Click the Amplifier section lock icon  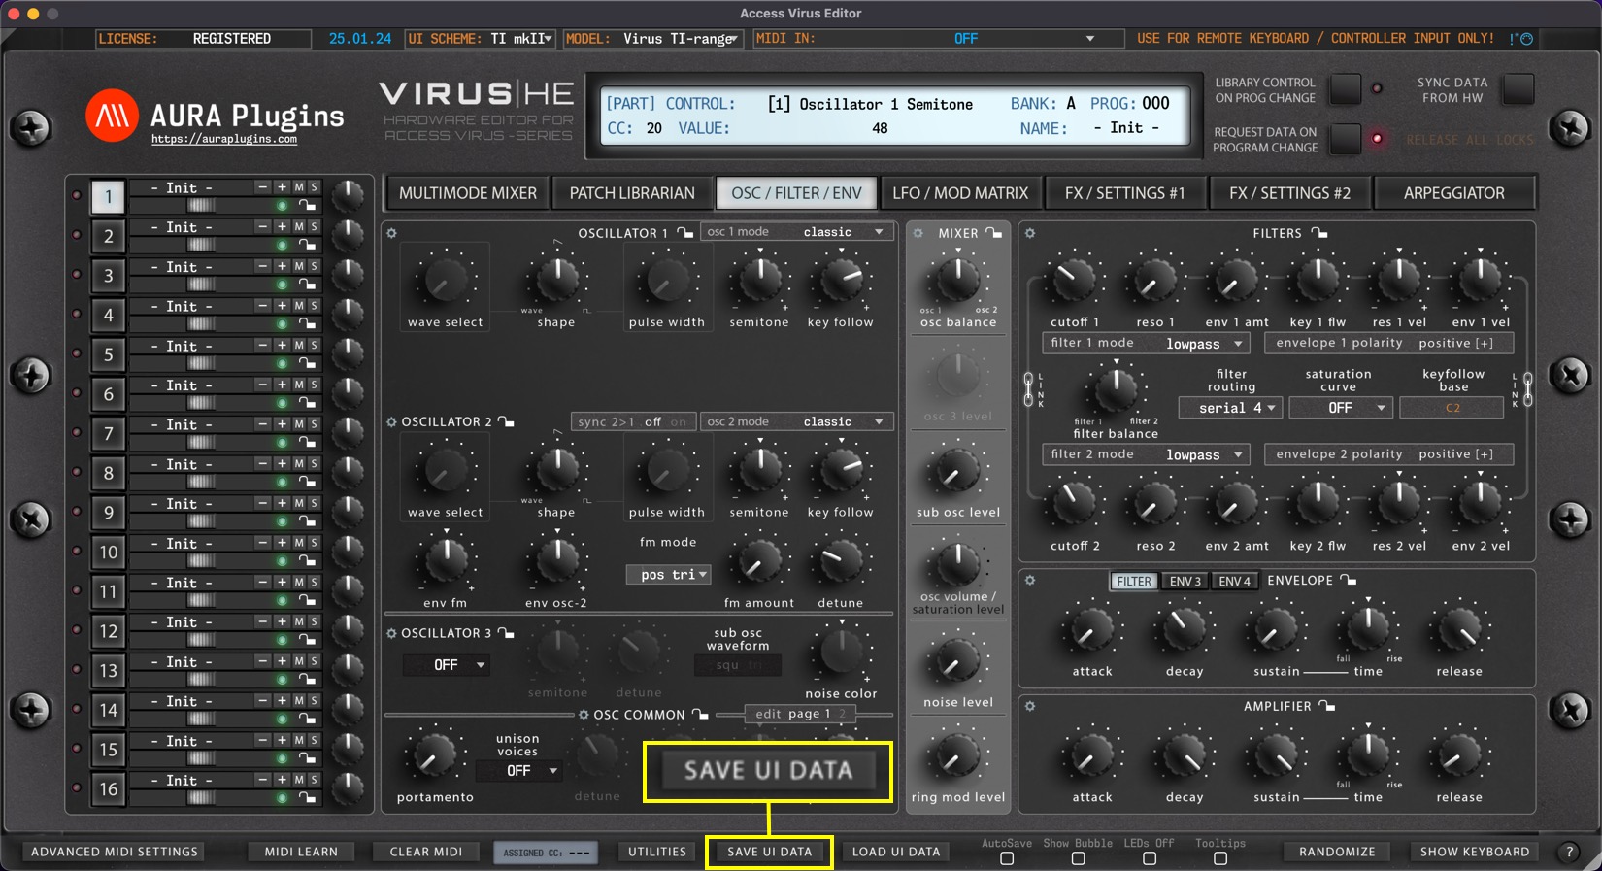1327,707
